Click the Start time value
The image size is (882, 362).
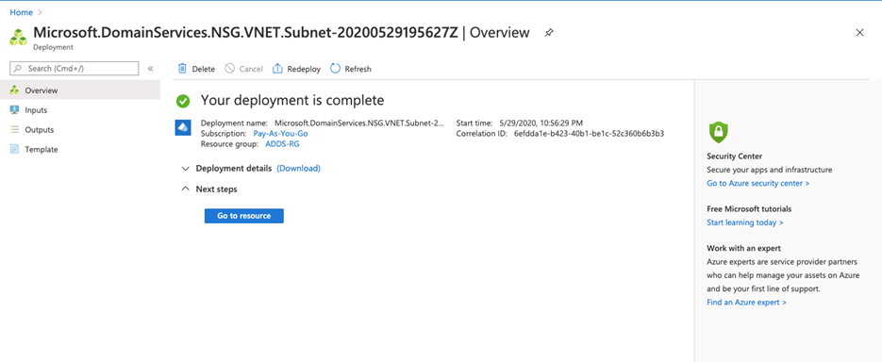click(x=541, y=123)
